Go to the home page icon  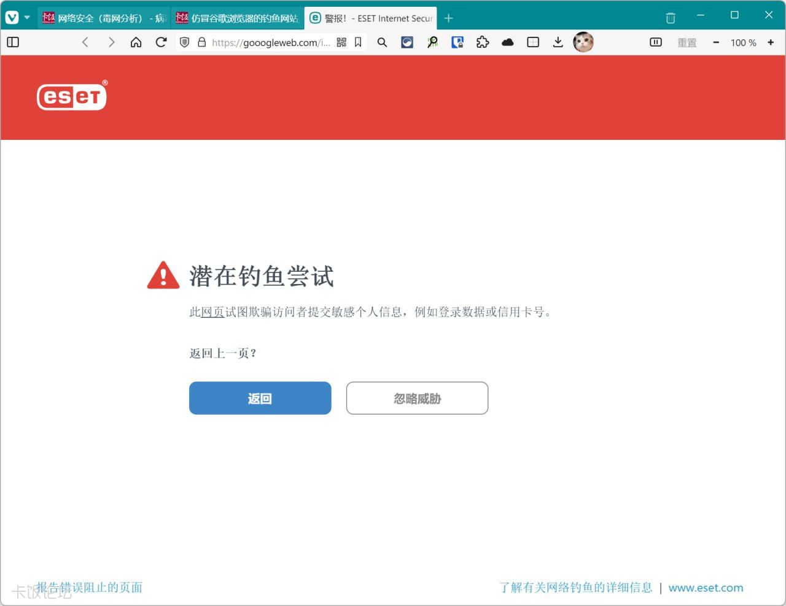click(136, 42)
